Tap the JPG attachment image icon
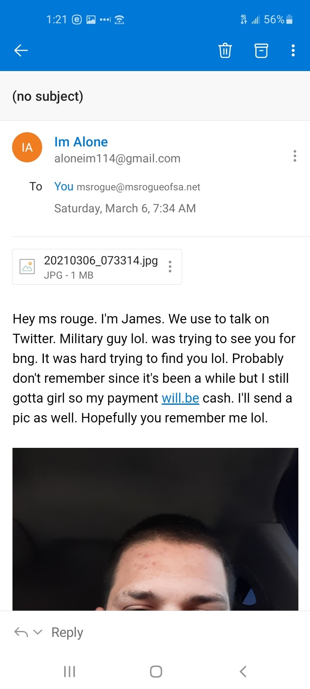 [x=27, y=267]
